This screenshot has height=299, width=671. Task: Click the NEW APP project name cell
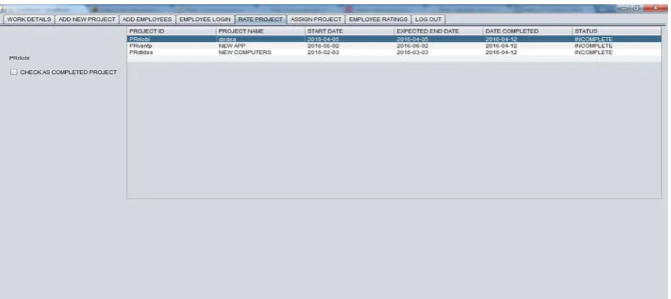pos(261,46)
